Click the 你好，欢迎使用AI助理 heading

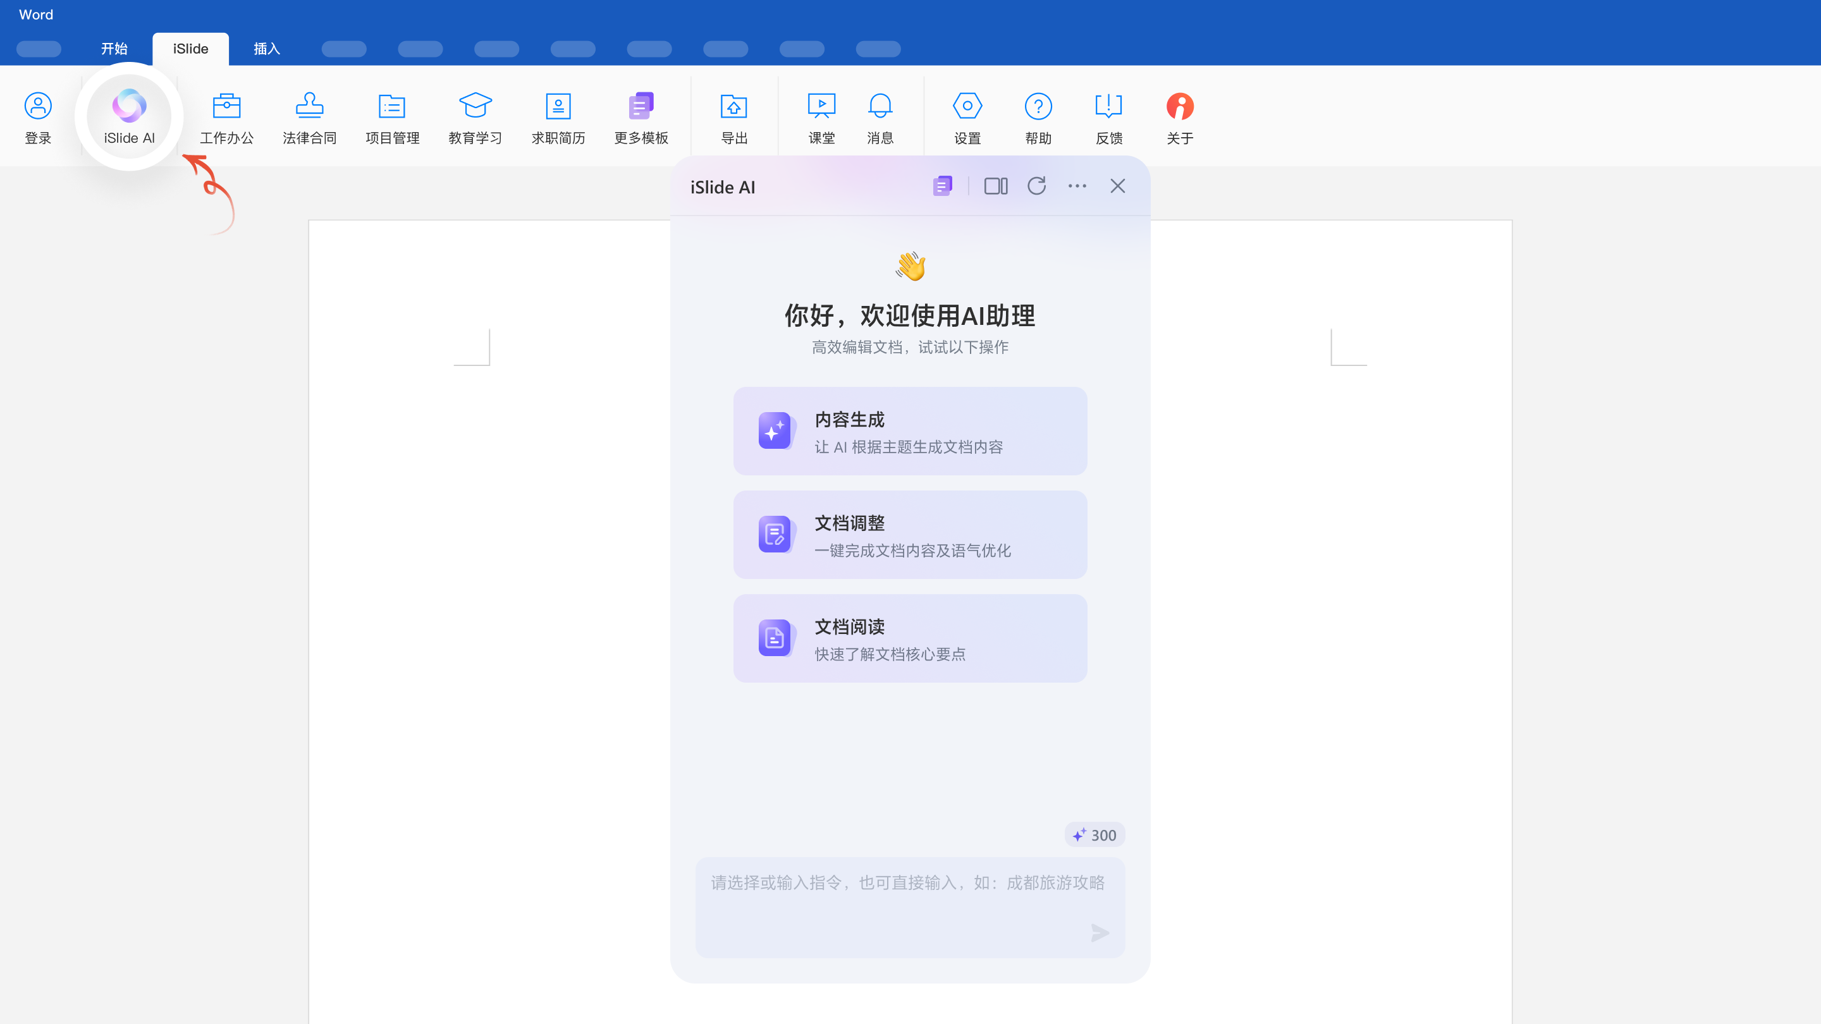point(910,315)
